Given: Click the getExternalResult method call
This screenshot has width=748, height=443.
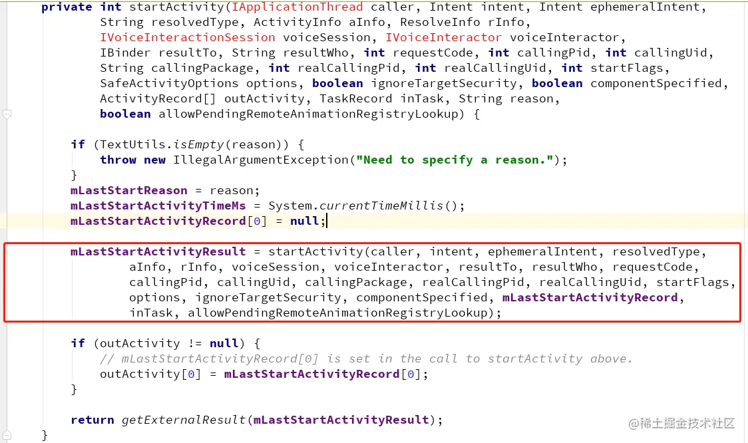Looking at the screenshot, I should tap(184, 420).
